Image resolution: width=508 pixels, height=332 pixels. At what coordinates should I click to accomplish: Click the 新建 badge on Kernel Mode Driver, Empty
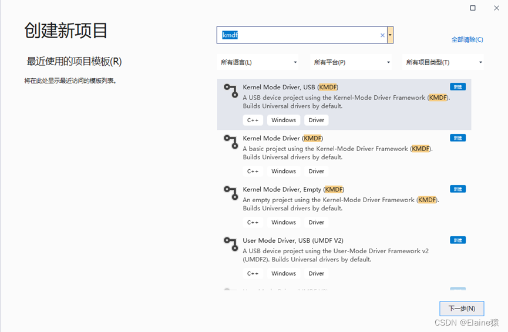tap(457, 189)
